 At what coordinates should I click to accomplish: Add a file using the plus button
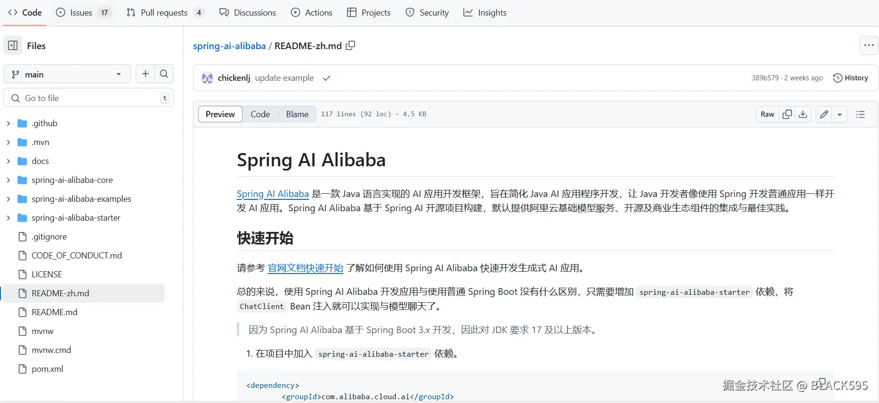145,74
